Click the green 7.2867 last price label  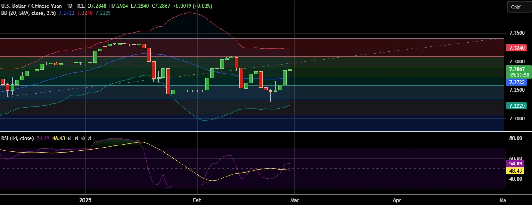[x=517, y=68]
